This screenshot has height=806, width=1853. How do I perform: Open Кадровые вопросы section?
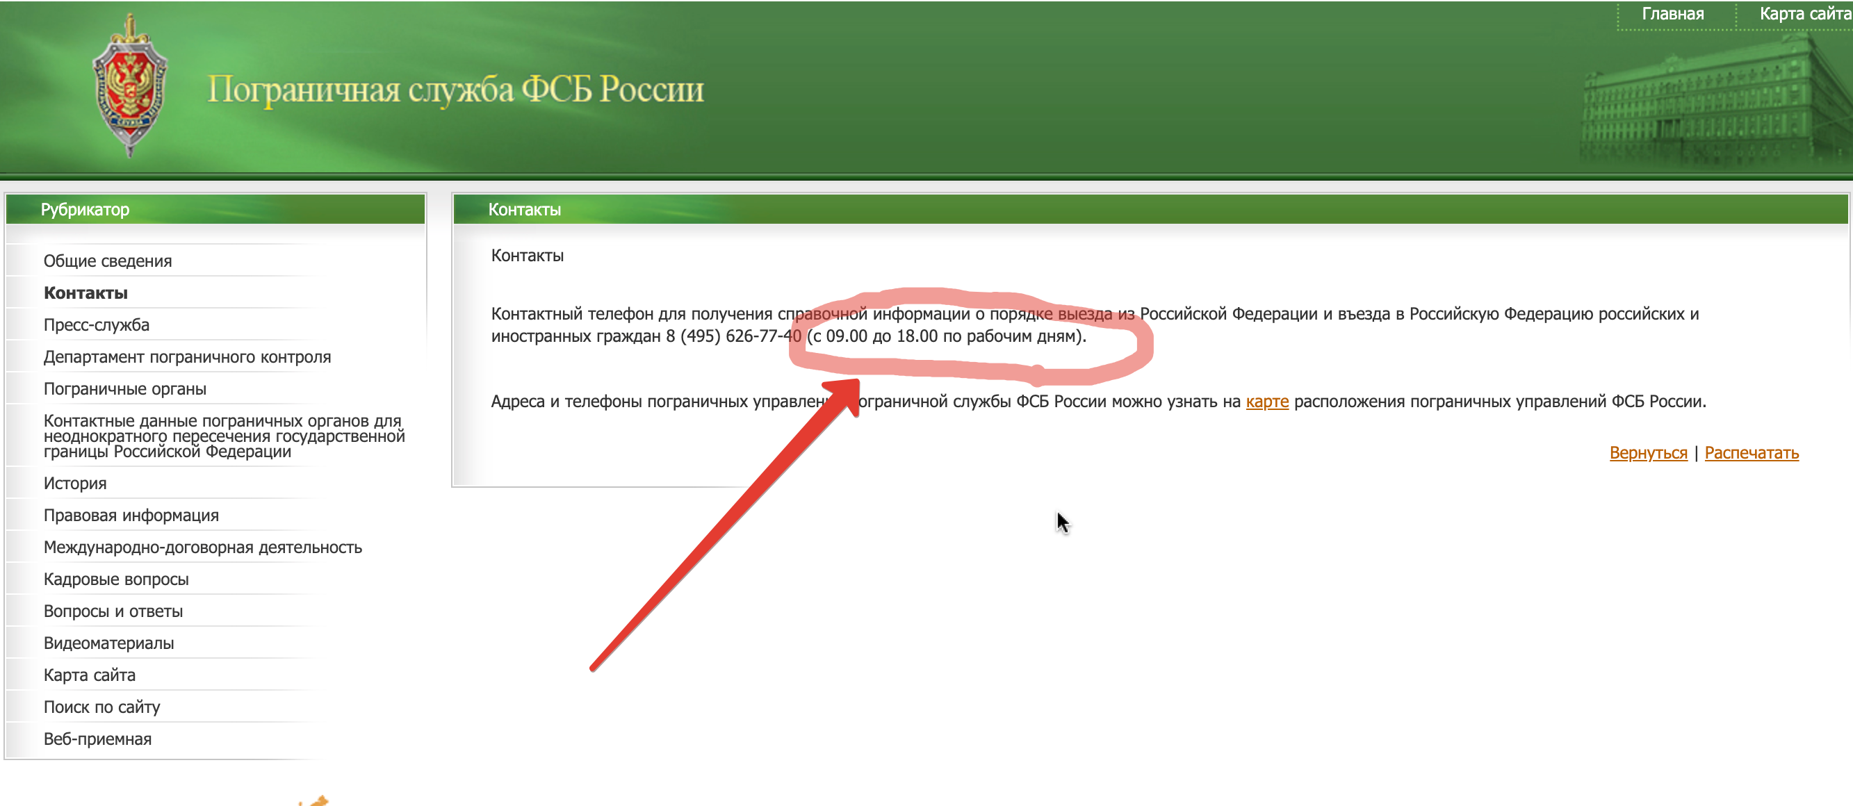pyautogui.click(x=116, y=579)
